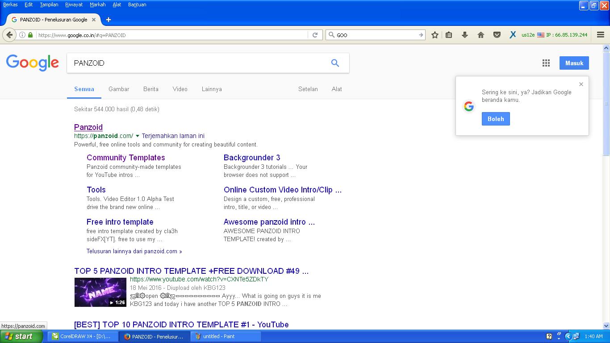
Task: Click the Firefox back arrow button
Action: coord(9,35)
